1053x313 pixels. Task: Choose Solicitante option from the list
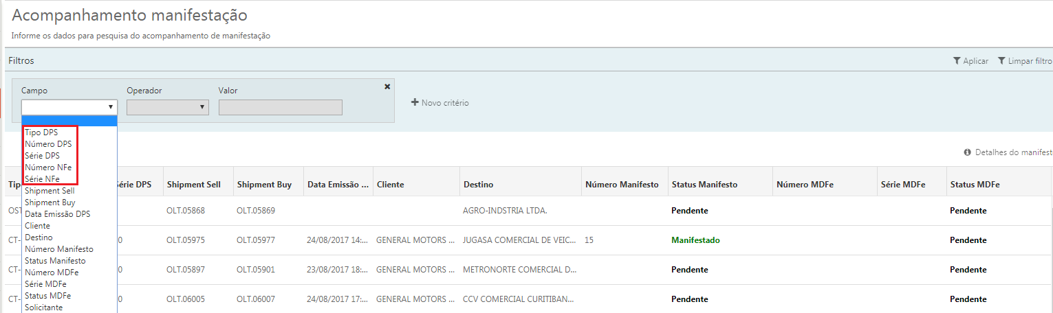click(x=44, y=308)
